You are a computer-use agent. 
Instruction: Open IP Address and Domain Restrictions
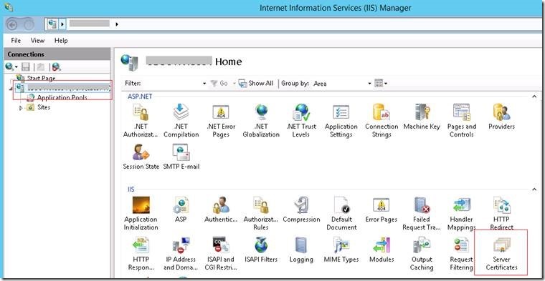(x=181, y=254)
